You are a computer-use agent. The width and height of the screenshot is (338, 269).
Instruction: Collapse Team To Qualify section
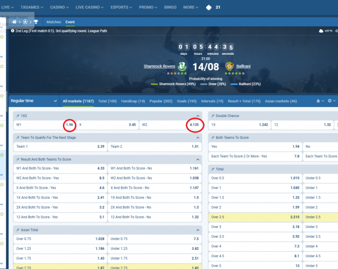point(198,137)
